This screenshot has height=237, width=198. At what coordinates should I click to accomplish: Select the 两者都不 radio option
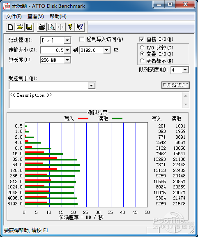pyautogui.click(x=142, y=61)
